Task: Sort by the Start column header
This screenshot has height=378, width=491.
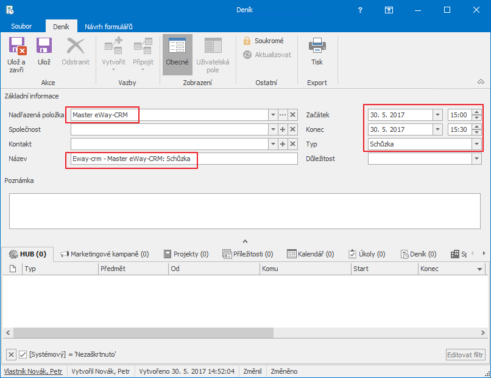Action: (385, 269)
